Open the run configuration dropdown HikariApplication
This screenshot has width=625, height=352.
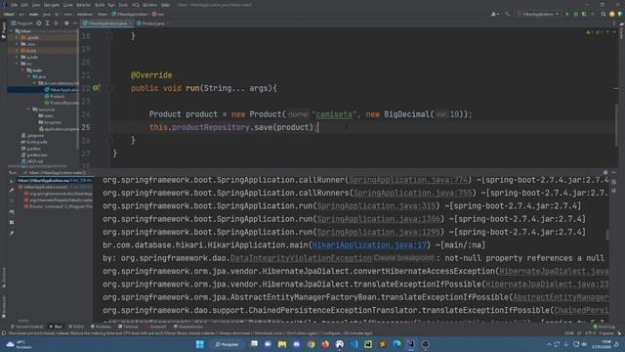538,14
